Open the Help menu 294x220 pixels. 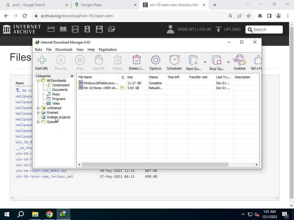click(91, 50)
